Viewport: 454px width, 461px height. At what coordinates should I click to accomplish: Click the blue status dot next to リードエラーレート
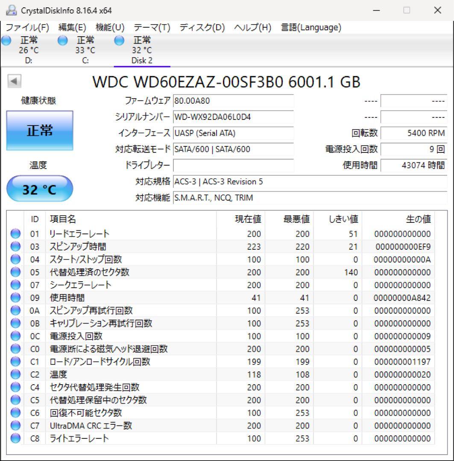point(15,233)
